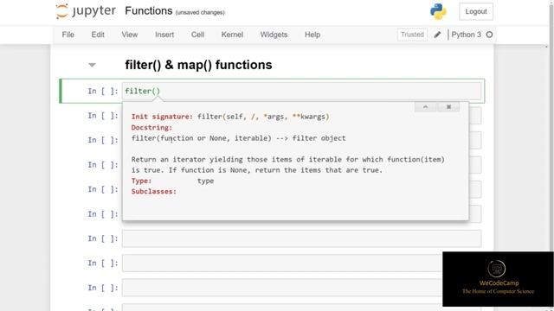Screen dimensions: 554x311
Task: Click the unsaved changes status text
Action: tap(200, 12)
